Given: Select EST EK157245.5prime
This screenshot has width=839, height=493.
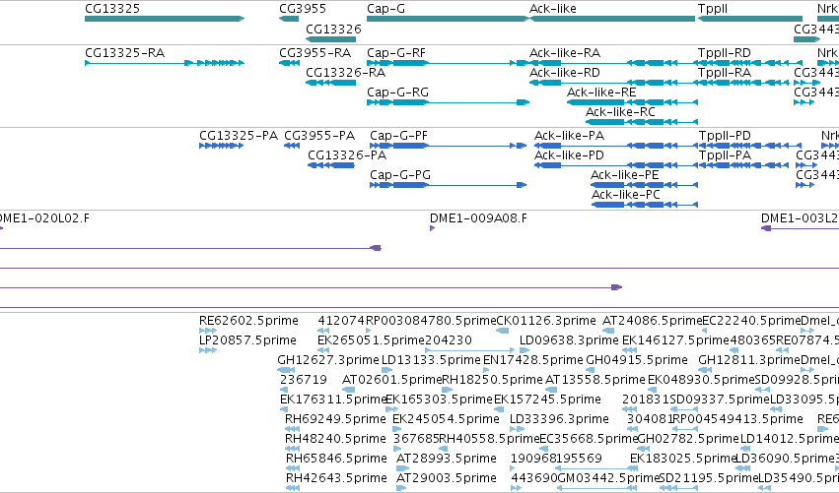Looking at the screenshot, I should point(547,399).
